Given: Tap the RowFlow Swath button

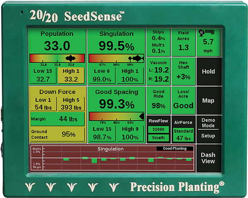Looking at the screenshot, I should [x=158, y=138].
